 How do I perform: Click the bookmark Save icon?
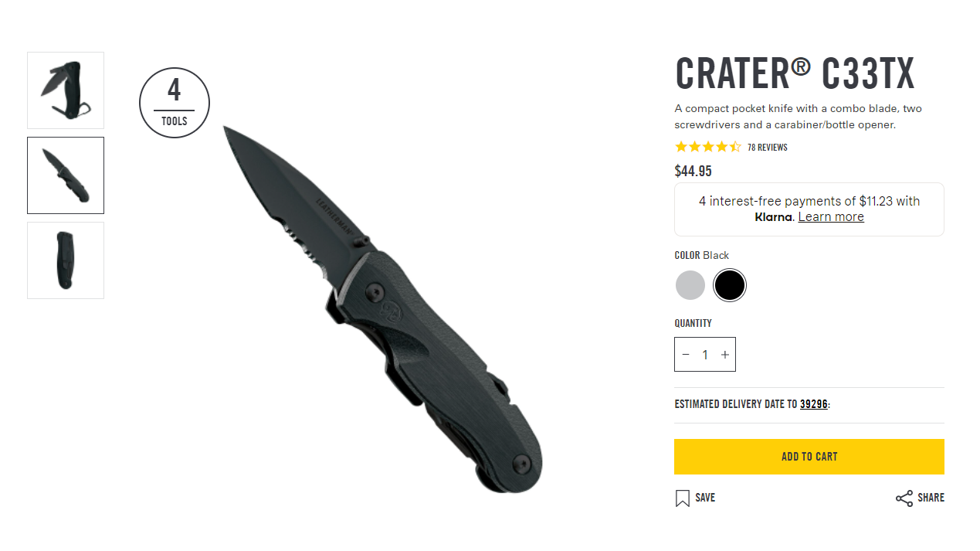point(682,498)
